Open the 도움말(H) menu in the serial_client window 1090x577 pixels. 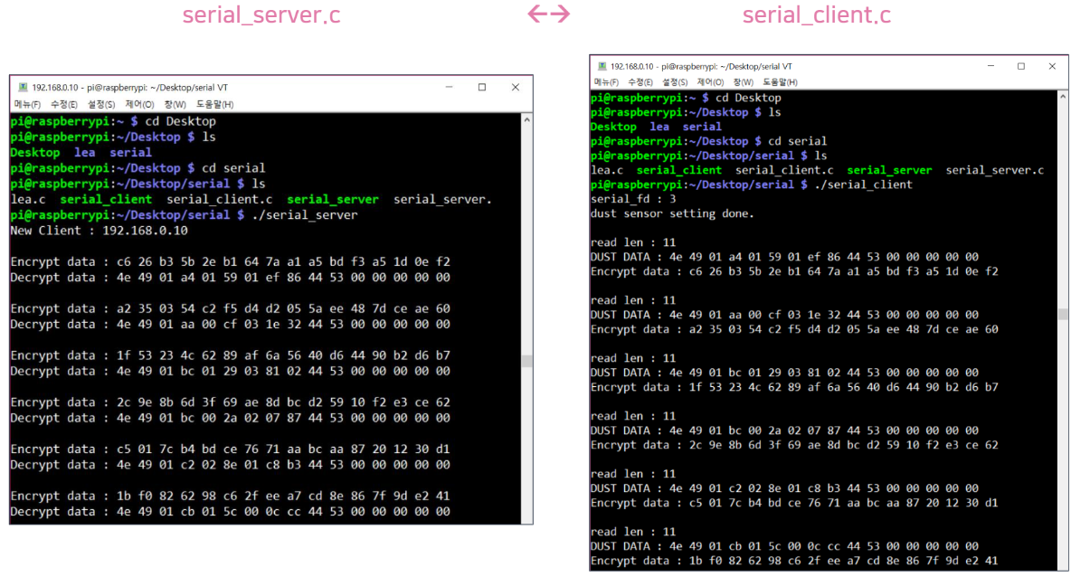point(782,81)
